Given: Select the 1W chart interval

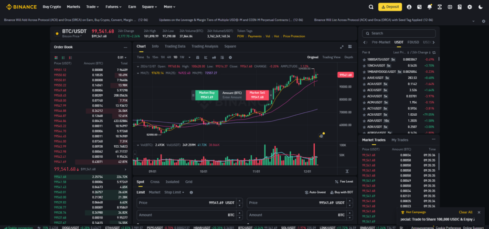Looking at the screenshot, I should click(x=182, y=57).
